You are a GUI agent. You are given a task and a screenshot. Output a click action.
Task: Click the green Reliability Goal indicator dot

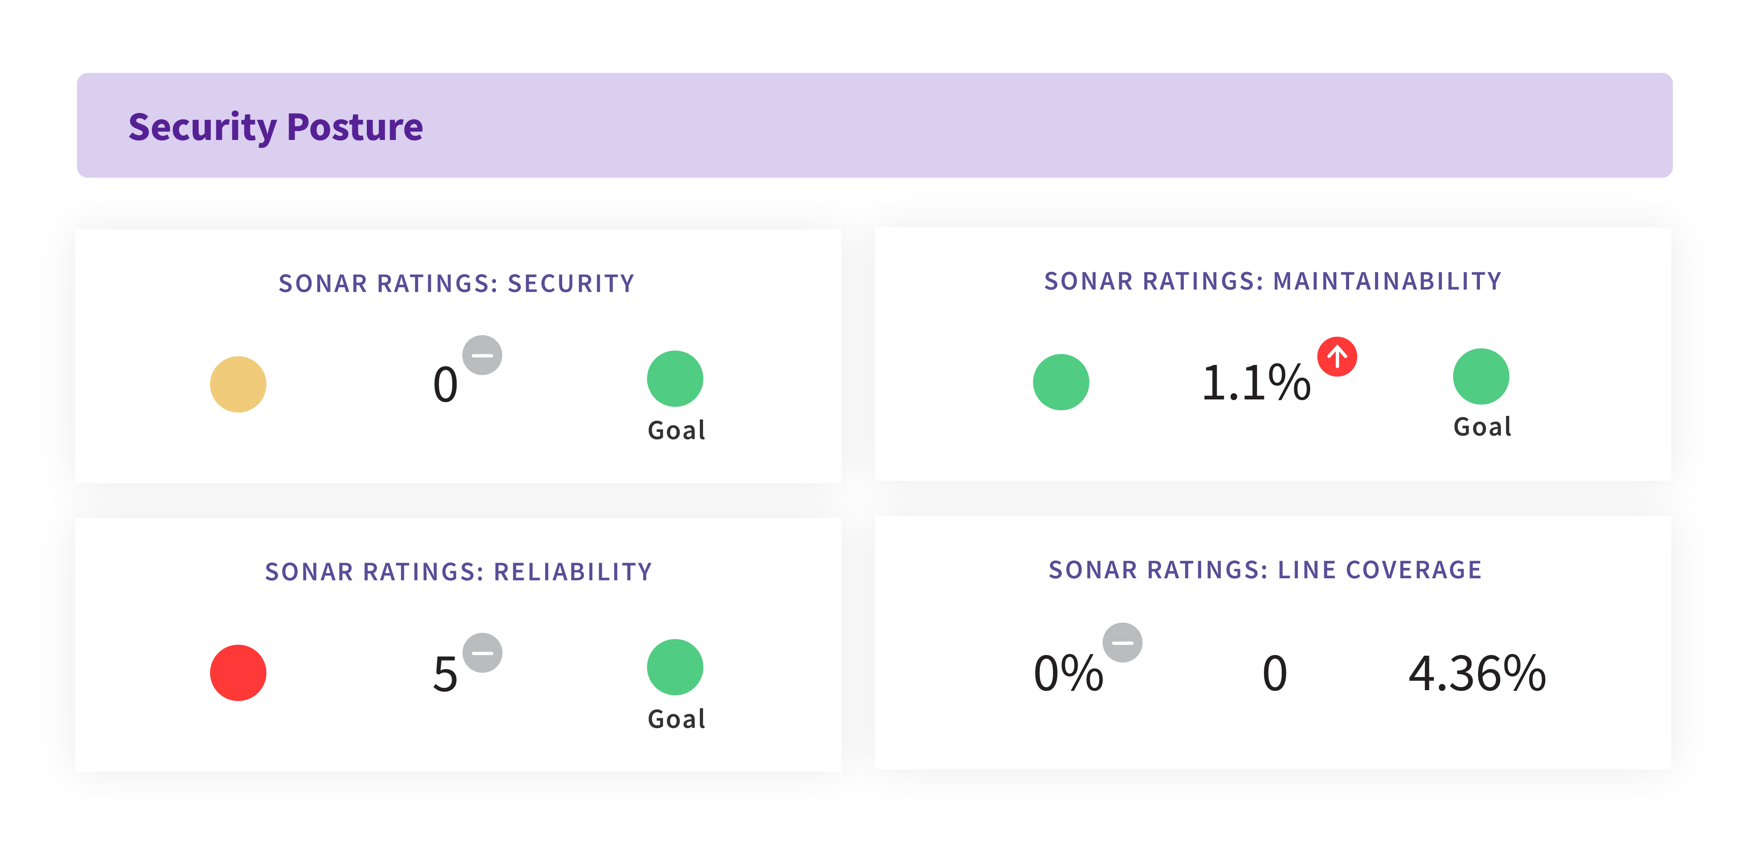675,667
